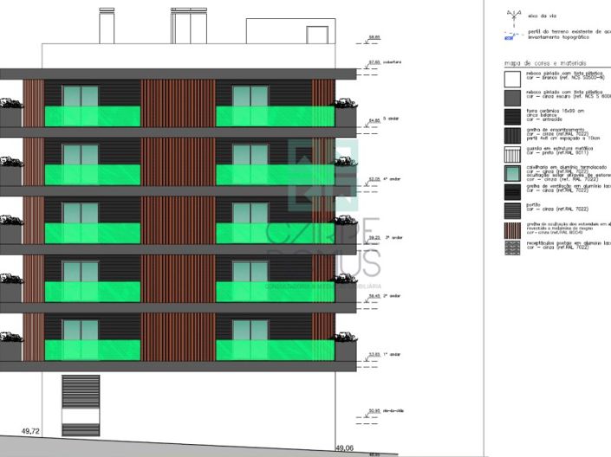
Task: Click the 49,72 ground elevation value
Action: click(30, 431)
